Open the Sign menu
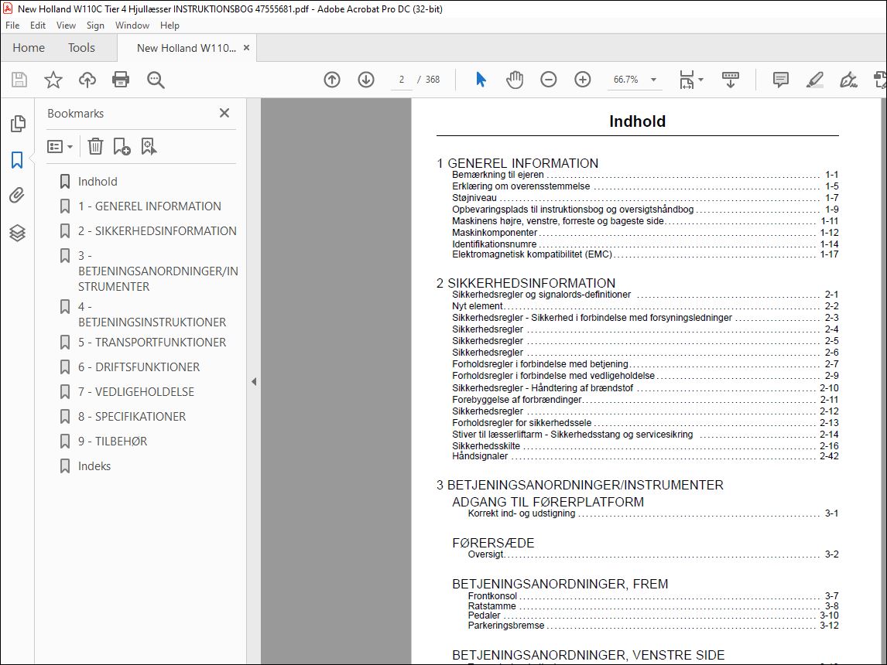Viewport: 887px width, 665px height. click(96, 26)
